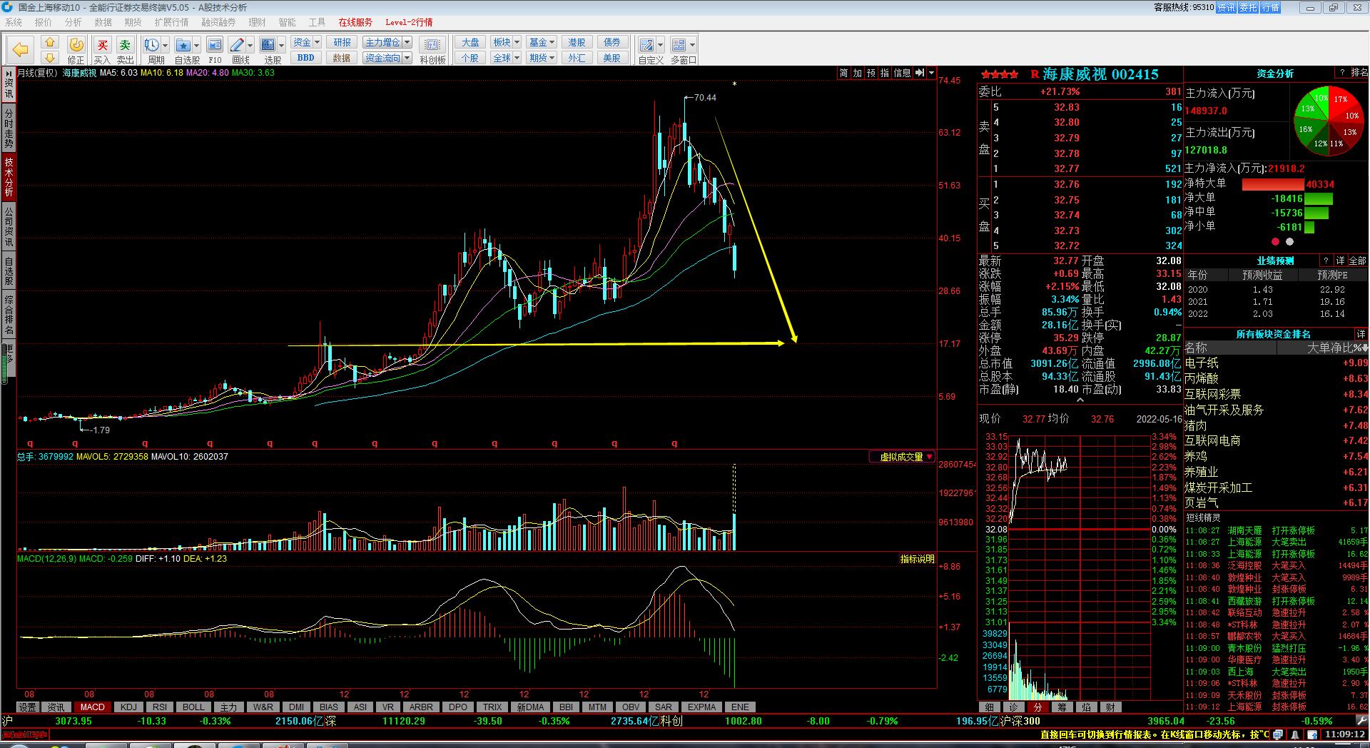Open the 自选股 dropdown arrow
1370x748 pixels.
[197, 45]
